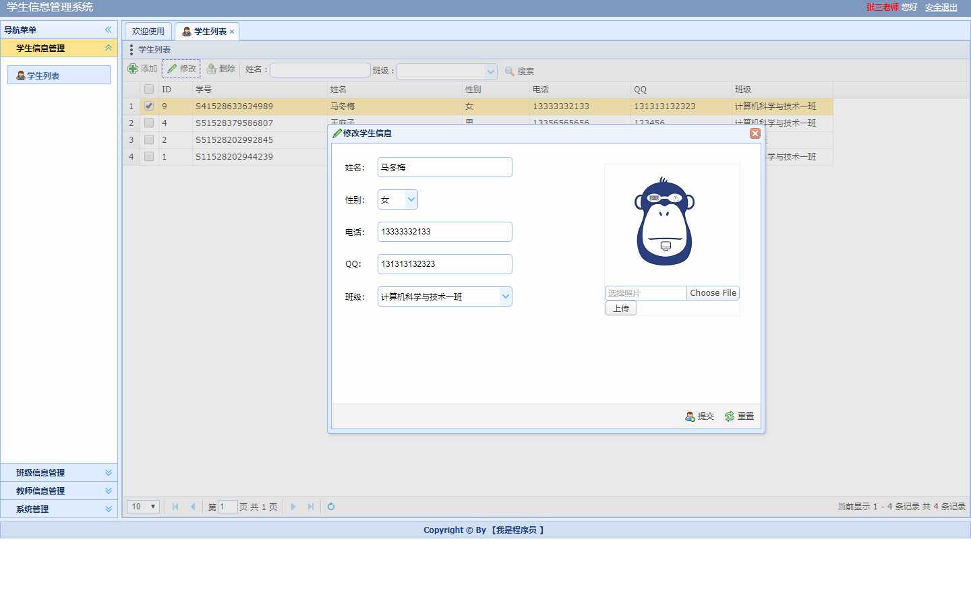Open 学生列表 in the navigation tree

pos(59,75)
